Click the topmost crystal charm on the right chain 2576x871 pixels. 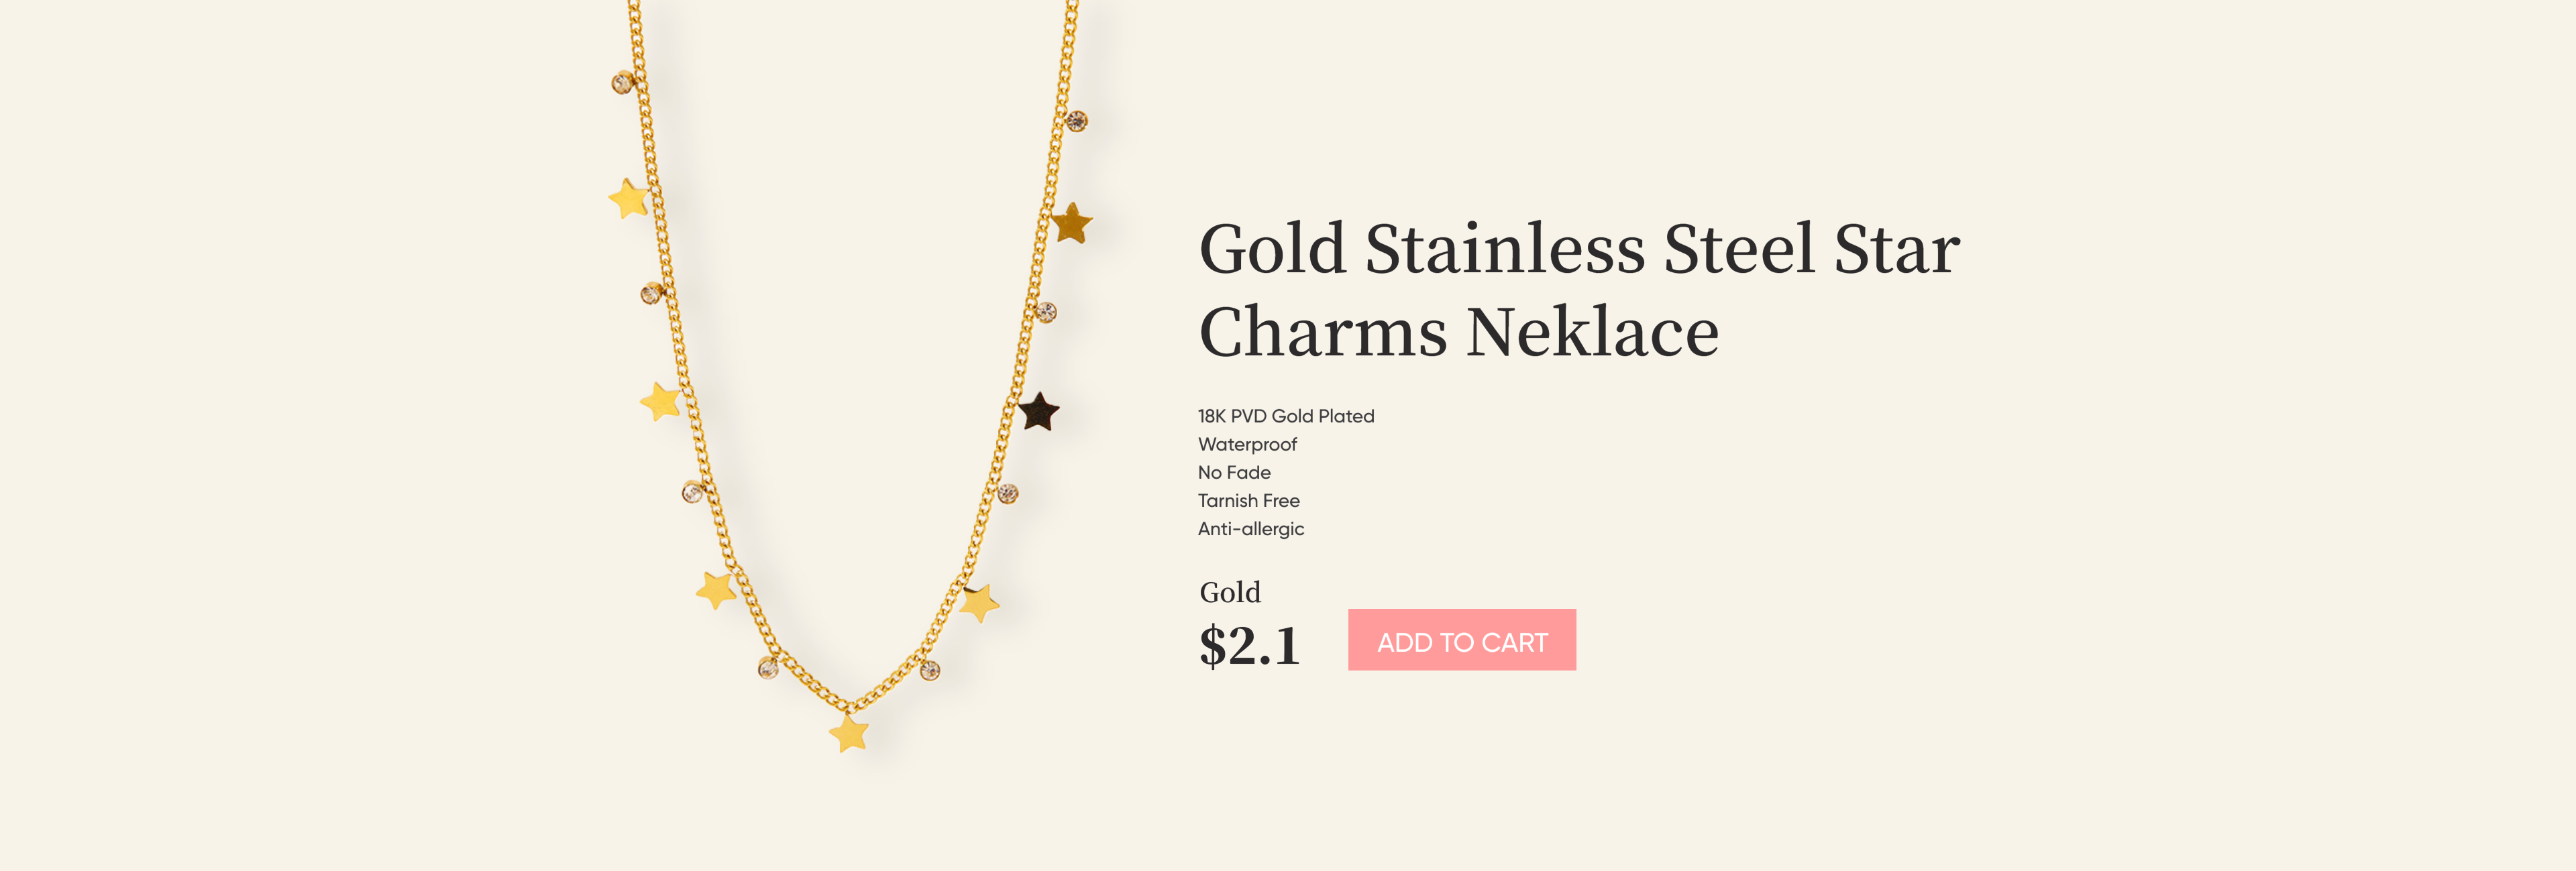pos(1076,121)
